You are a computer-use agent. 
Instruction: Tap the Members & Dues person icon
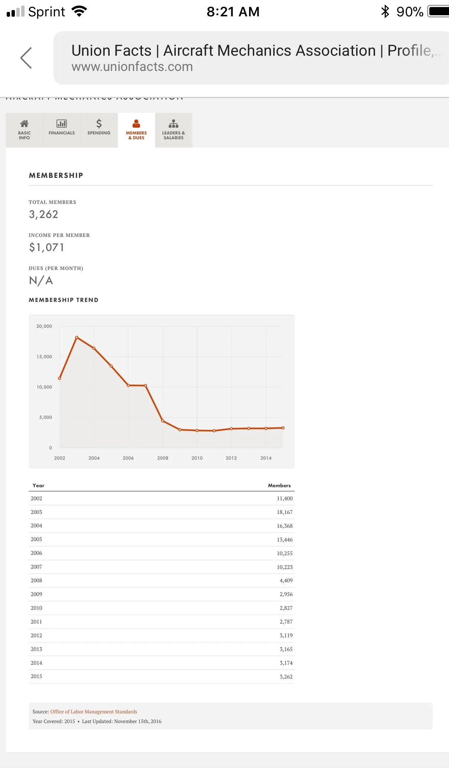click(x=136, y=124)
